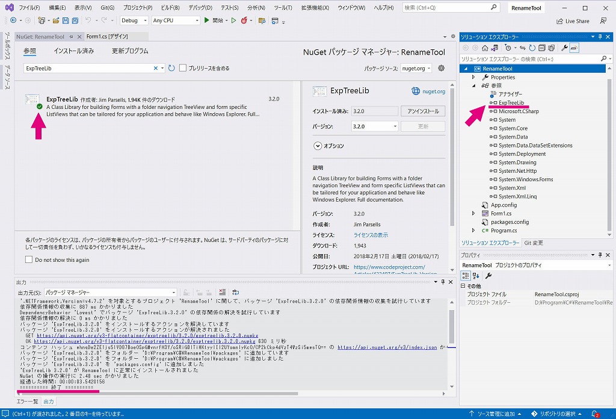Expand the Program.cs tree node
The image size is (616, 419).
click(x=473, y=231)
